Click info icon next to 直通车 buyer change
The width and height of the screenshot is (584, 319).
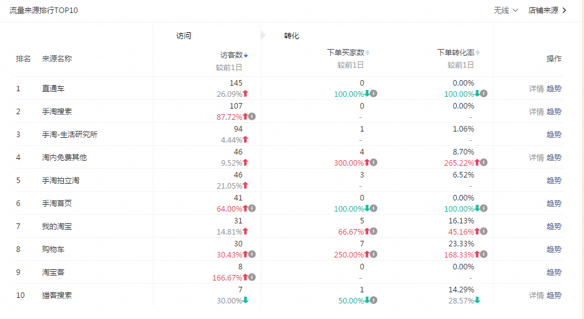[374, 94]
